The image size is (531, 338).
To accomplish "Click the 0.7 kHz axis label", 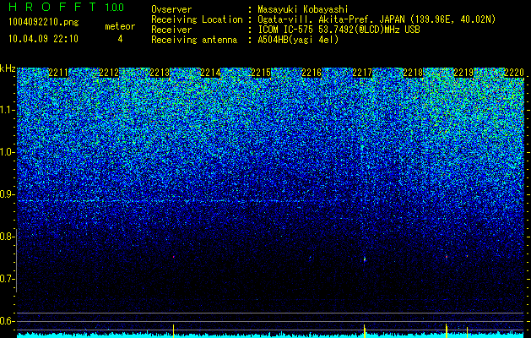I will click(x=6, y=279).
